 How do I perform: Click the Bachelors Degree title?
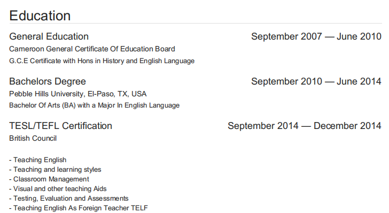coord(48,81)
